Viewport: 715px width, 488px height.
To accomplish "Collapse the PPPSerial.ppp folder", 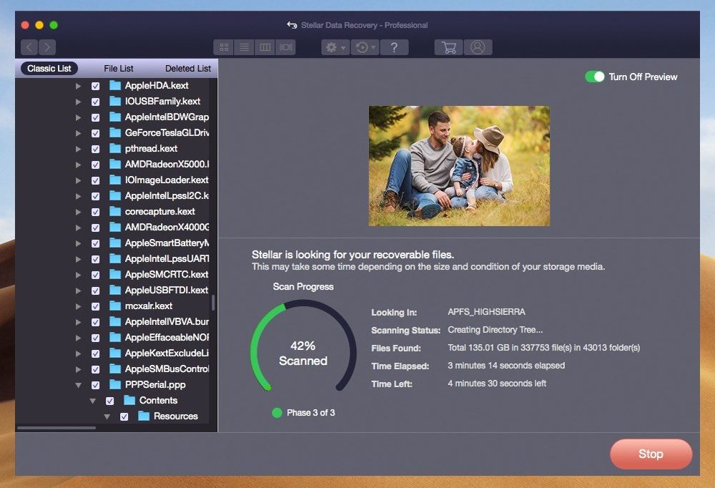I will coord(79,385).
